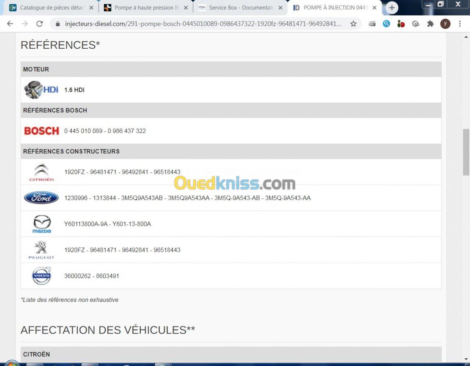The height and width of the screenshot is (366, 470).
Task: Click the scrollbar up arrow
Action: pos(466,37)
